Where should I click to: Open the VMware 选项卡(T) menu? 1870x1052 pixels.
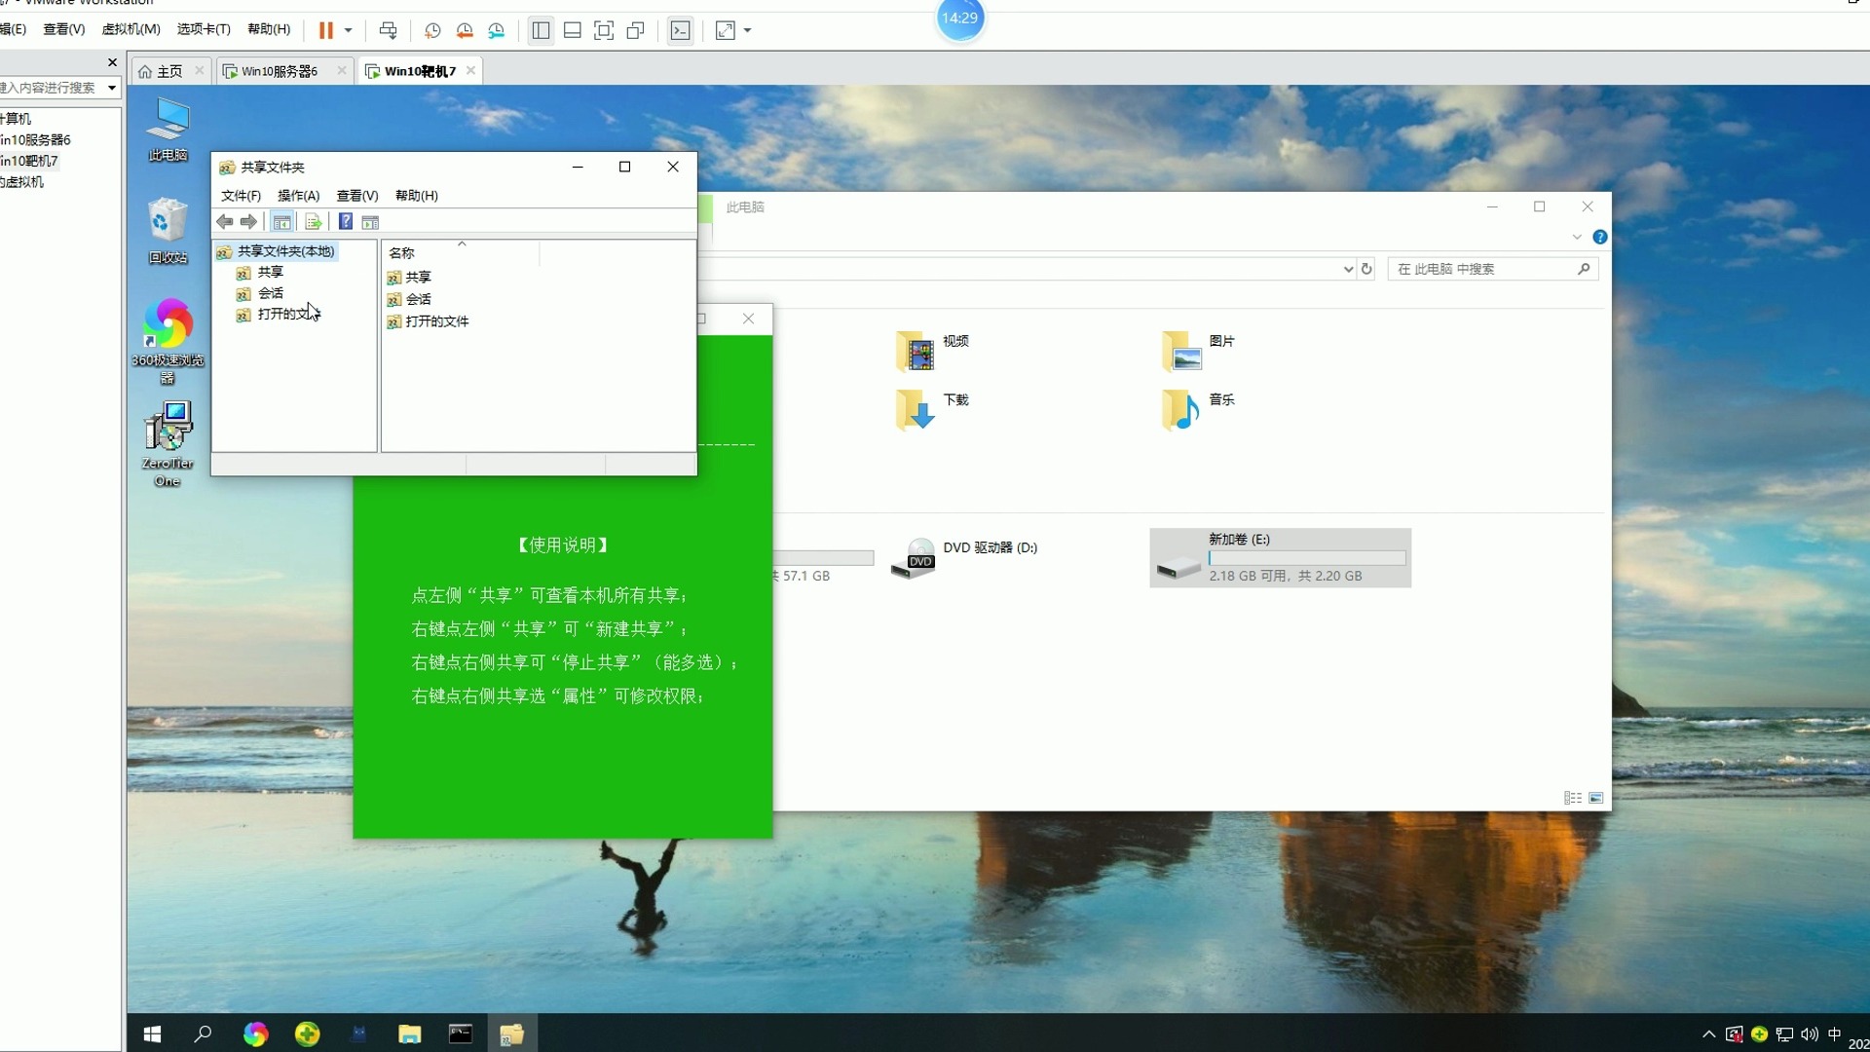[x=204, y=29]
